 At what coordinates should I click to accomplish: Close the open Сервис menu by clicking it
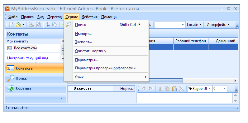[x=72, y=17]
